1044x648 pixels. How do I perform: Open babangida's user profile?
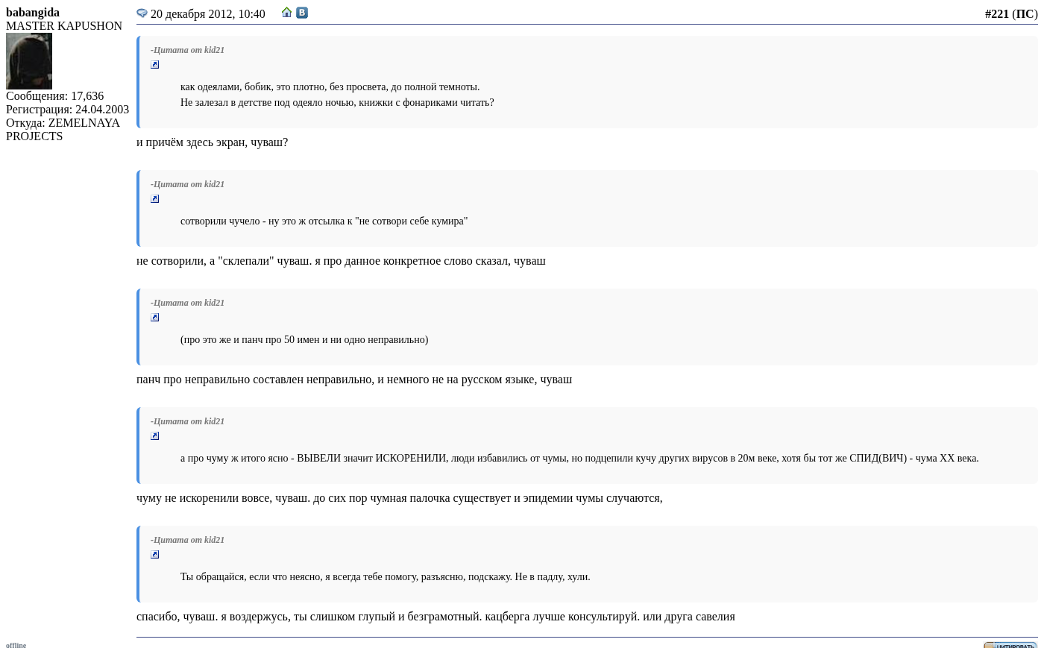point(33,13)
